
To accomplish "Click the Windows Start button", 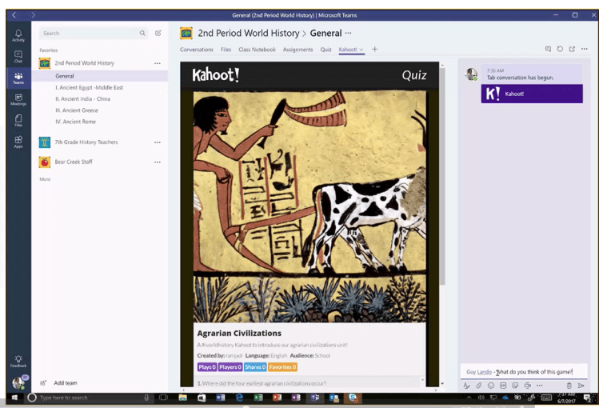I will coord(14,398).
